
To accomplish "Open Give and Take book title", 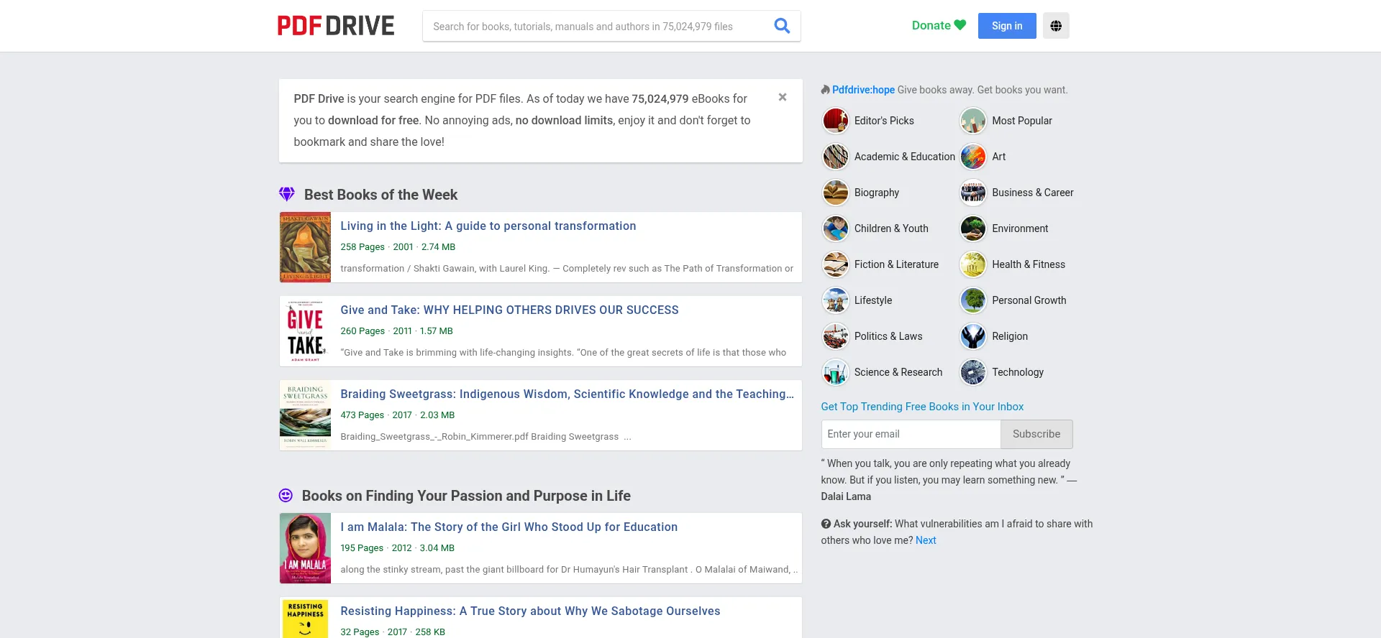I will pyautogui.click(x=509, y=310).
